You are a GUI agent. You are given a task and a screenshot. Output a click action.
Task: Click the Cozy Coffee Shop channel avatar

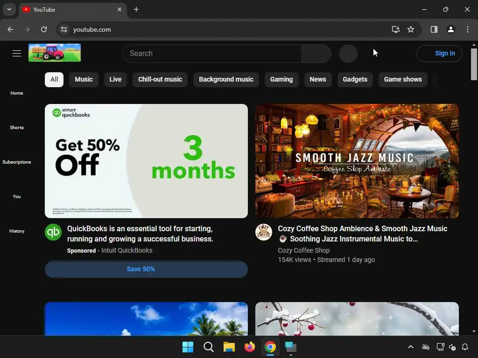point(264,232)
